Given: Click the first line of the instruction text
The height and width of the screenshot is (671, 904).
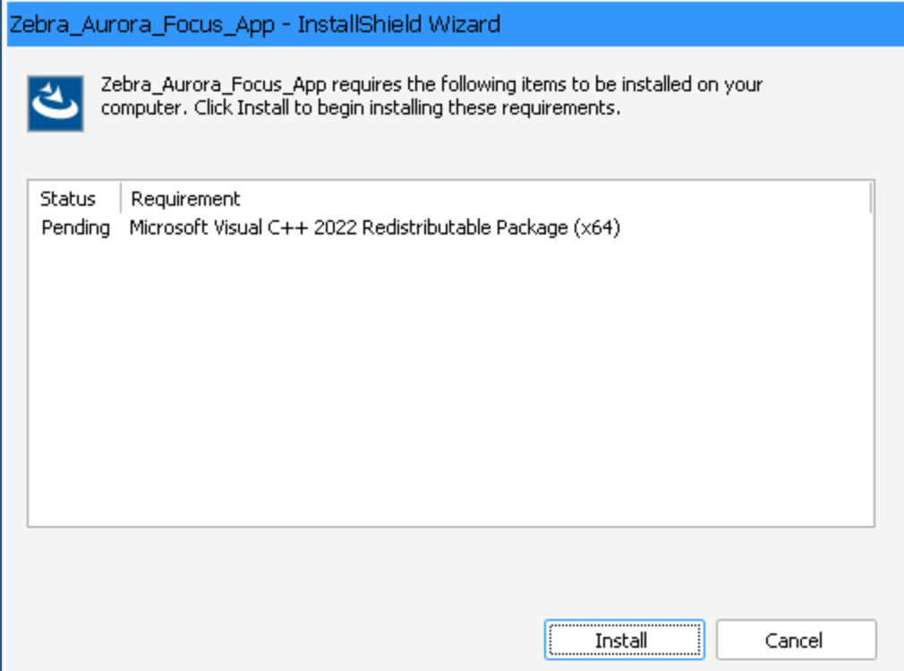Looking at the screenshot, I should pos(431,85).
